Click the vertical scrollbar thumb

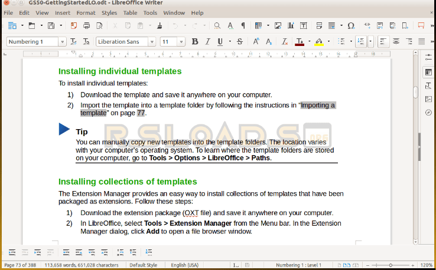[x=416, y=93]
